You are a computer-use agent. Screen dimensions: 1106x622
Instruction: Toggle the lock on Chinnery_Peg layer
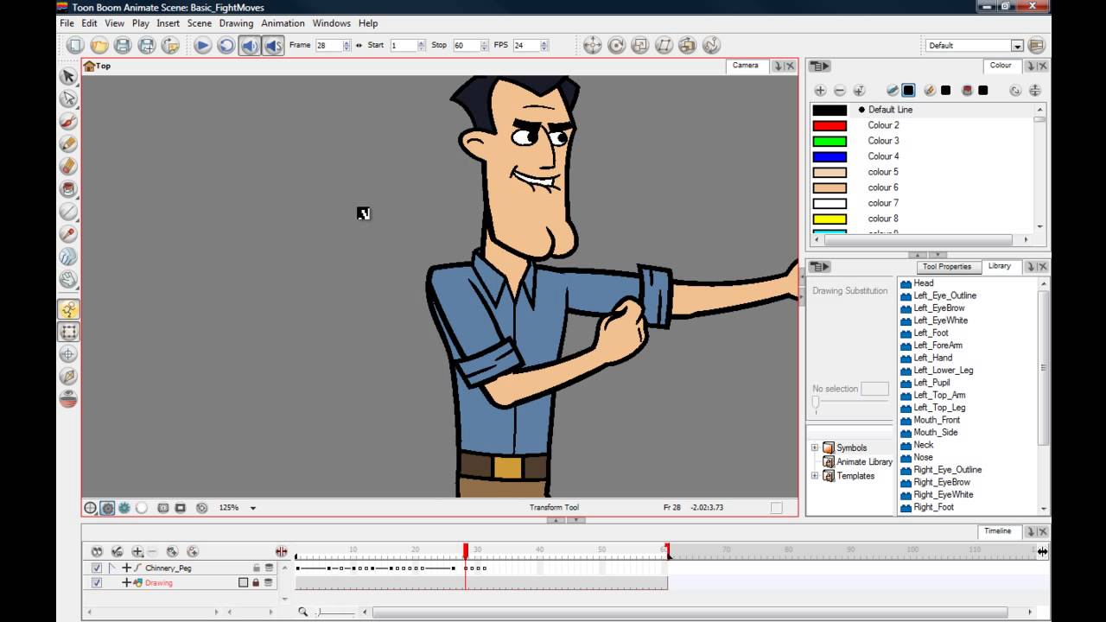(256, 568)
